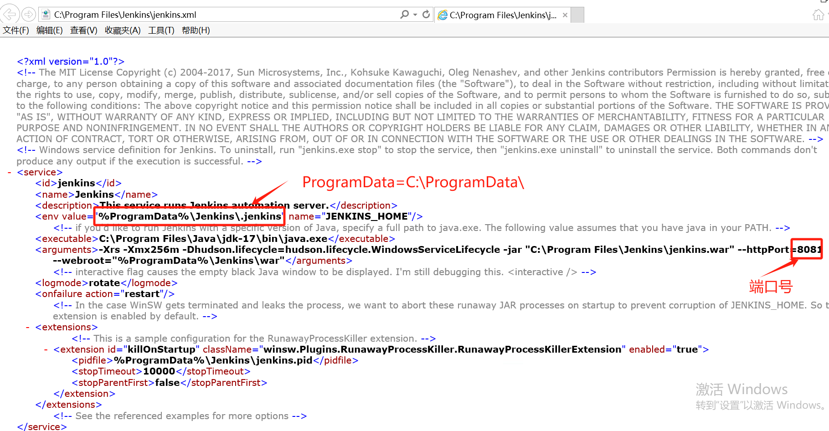Click the page icon in the address bar
This screenshot has height=431, width=829.
pyautogui.click(x=46, y=15)
